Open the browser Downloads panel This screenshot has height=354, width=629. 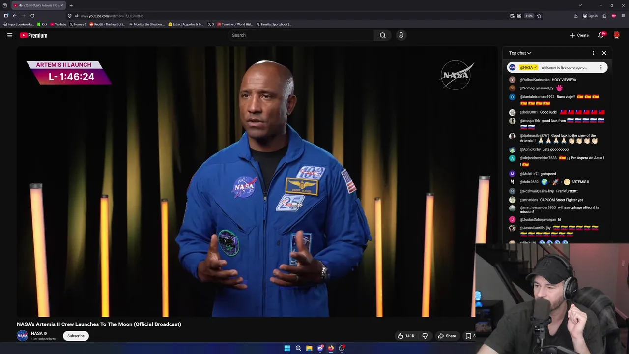[x=575, y=16]
